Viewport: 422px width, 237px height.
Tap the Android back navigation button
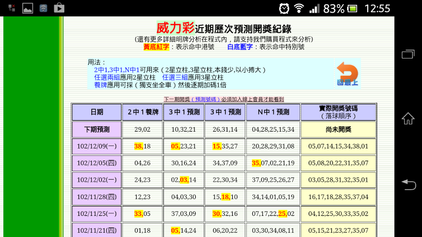pos(408,185)
